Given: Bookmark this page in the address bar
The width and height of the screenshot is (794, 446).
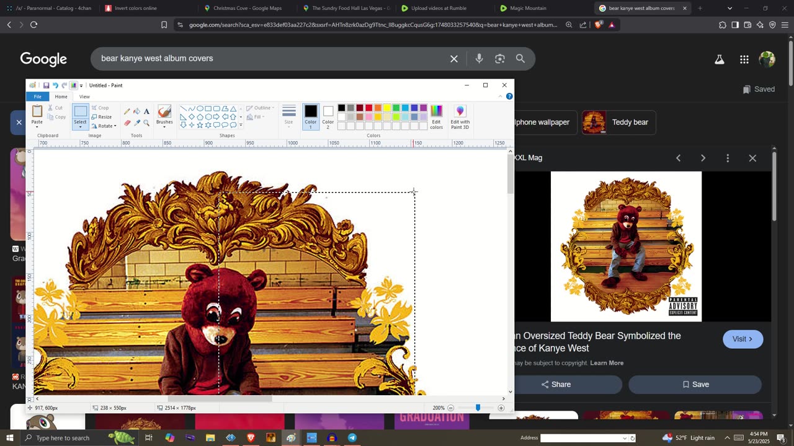Looking at the screenshot, I should (164, 25).
